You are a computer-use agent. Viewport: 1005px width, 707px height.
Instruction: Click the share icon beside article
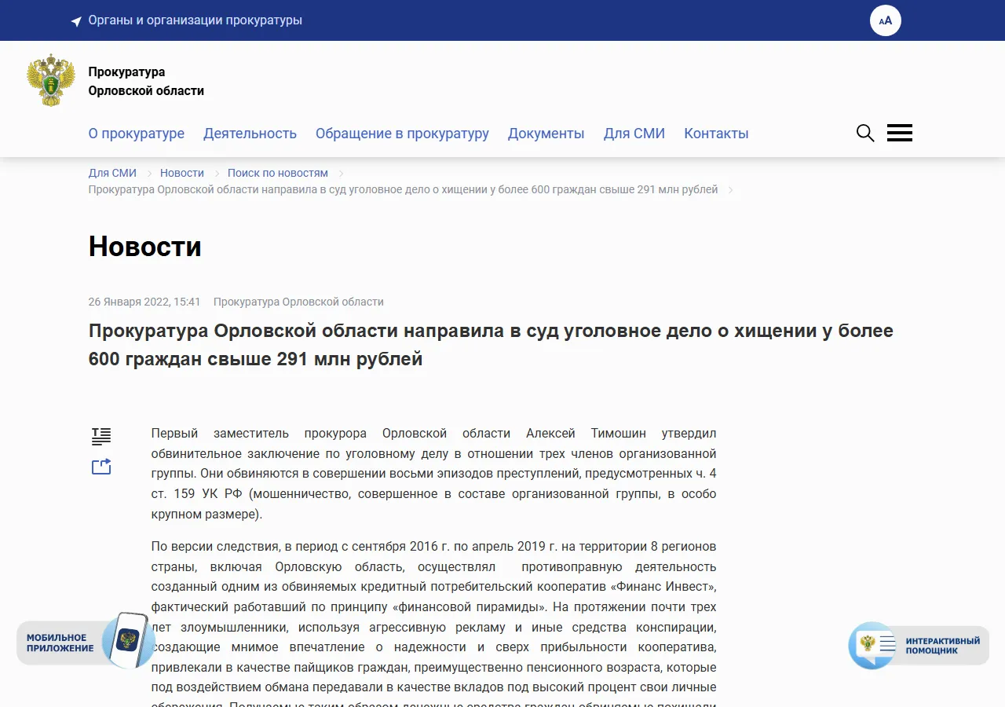tap(101, 467)
